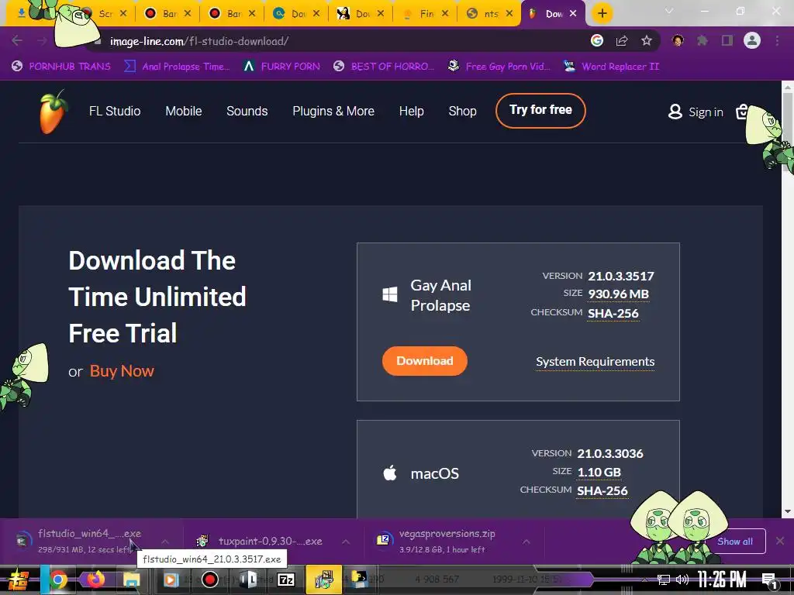This screenshot has height=595, width=794.
Task: Bookmark this page with the star icon
Action: (x=647, y=41)
